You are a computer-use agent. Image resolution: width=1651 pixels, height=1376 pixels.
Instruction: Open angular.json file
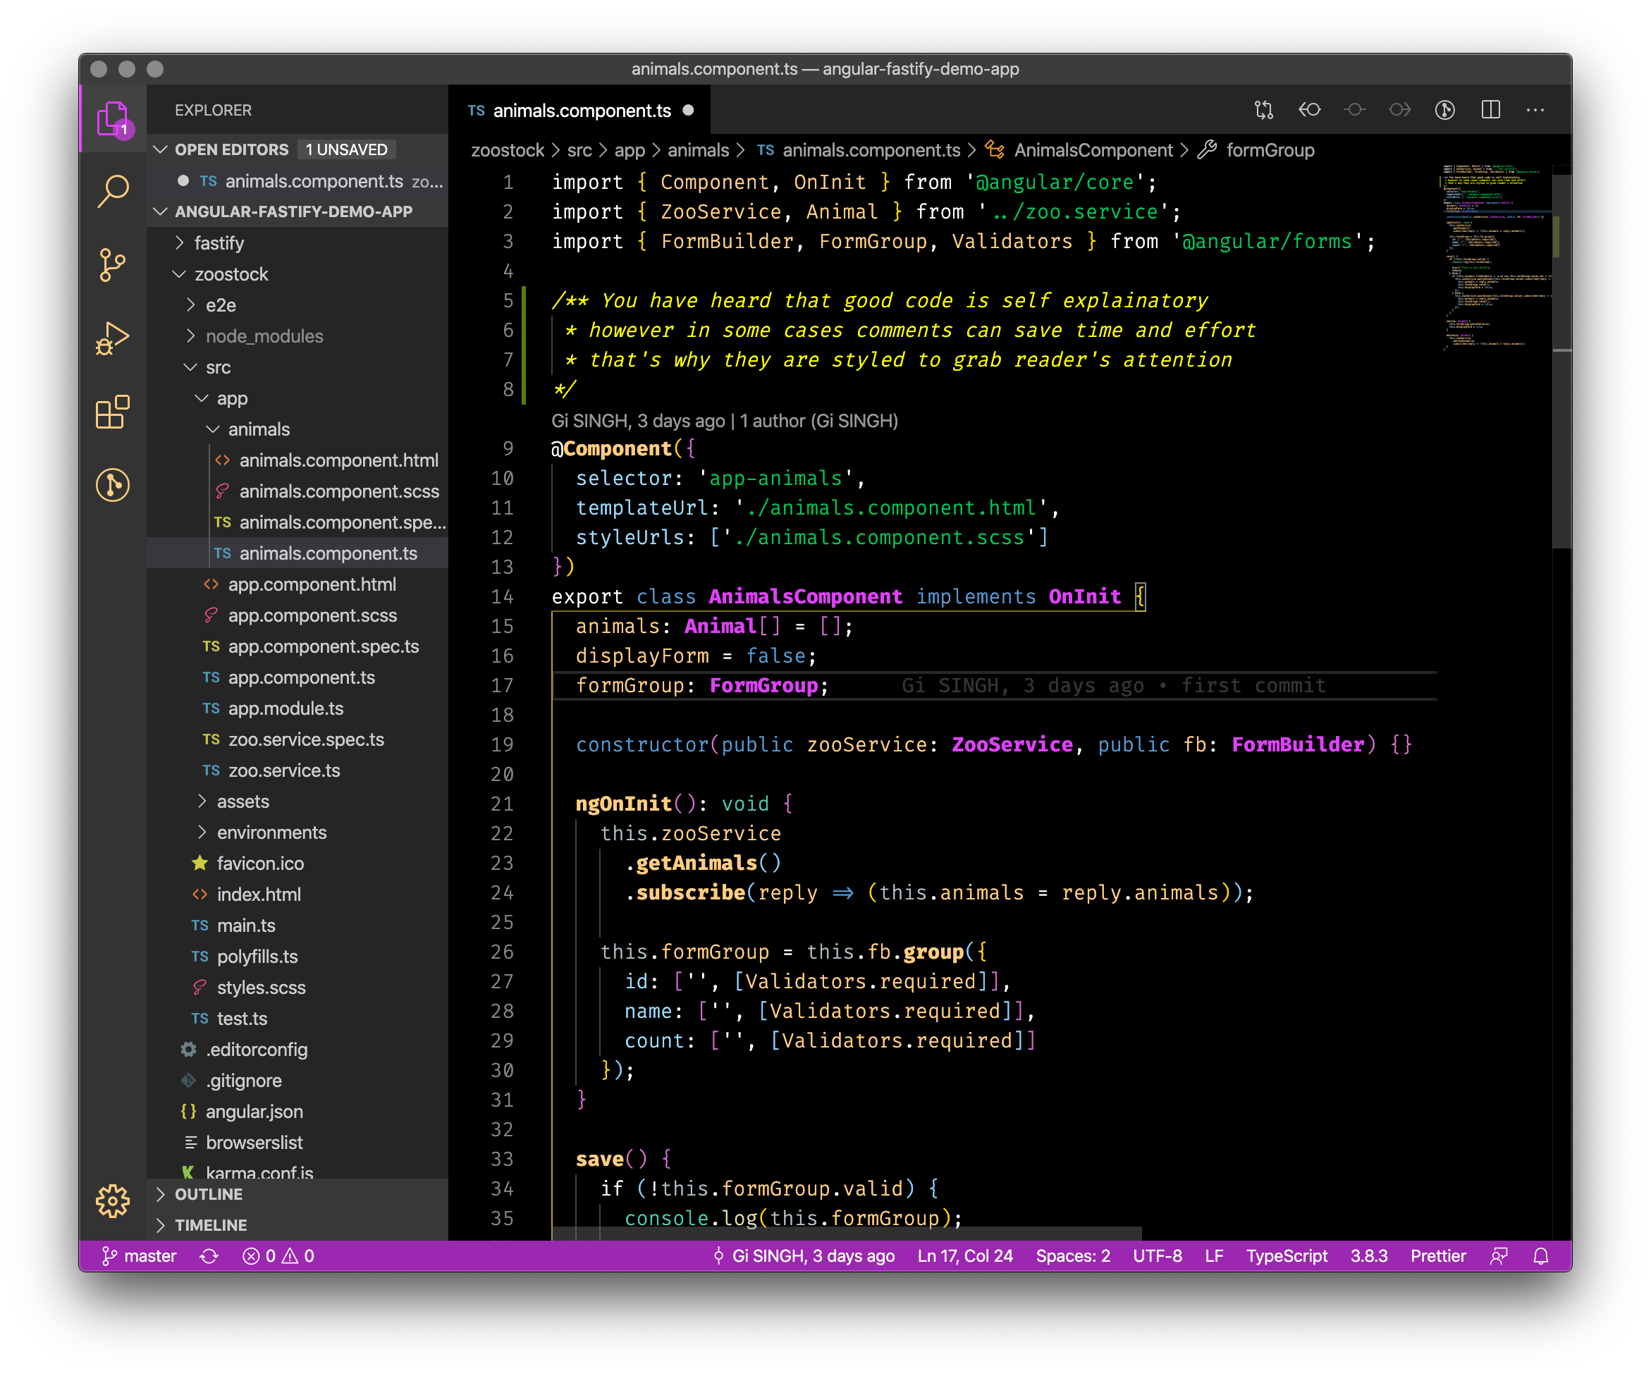298,1112
